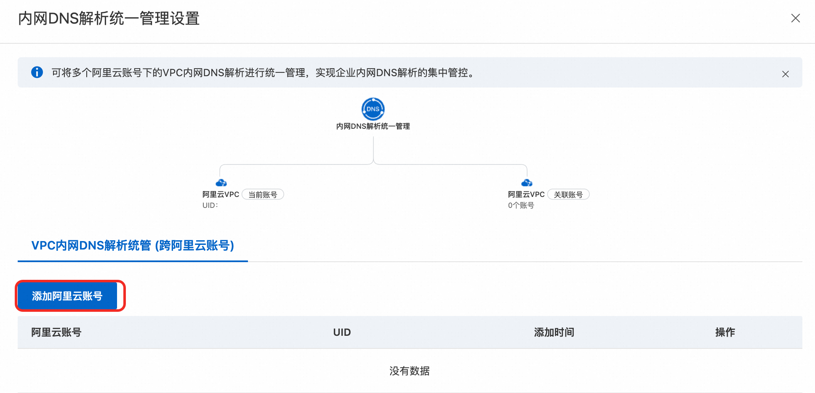Image resolution: width=815 pixels, height=393 pixels.
Task: Click the 添加时间 column header
Action: click(554, 332)
